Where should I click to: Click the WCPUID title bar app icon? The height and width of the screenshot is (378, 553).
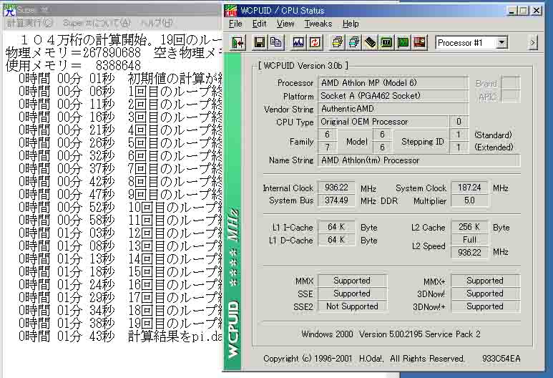[230, 11]
